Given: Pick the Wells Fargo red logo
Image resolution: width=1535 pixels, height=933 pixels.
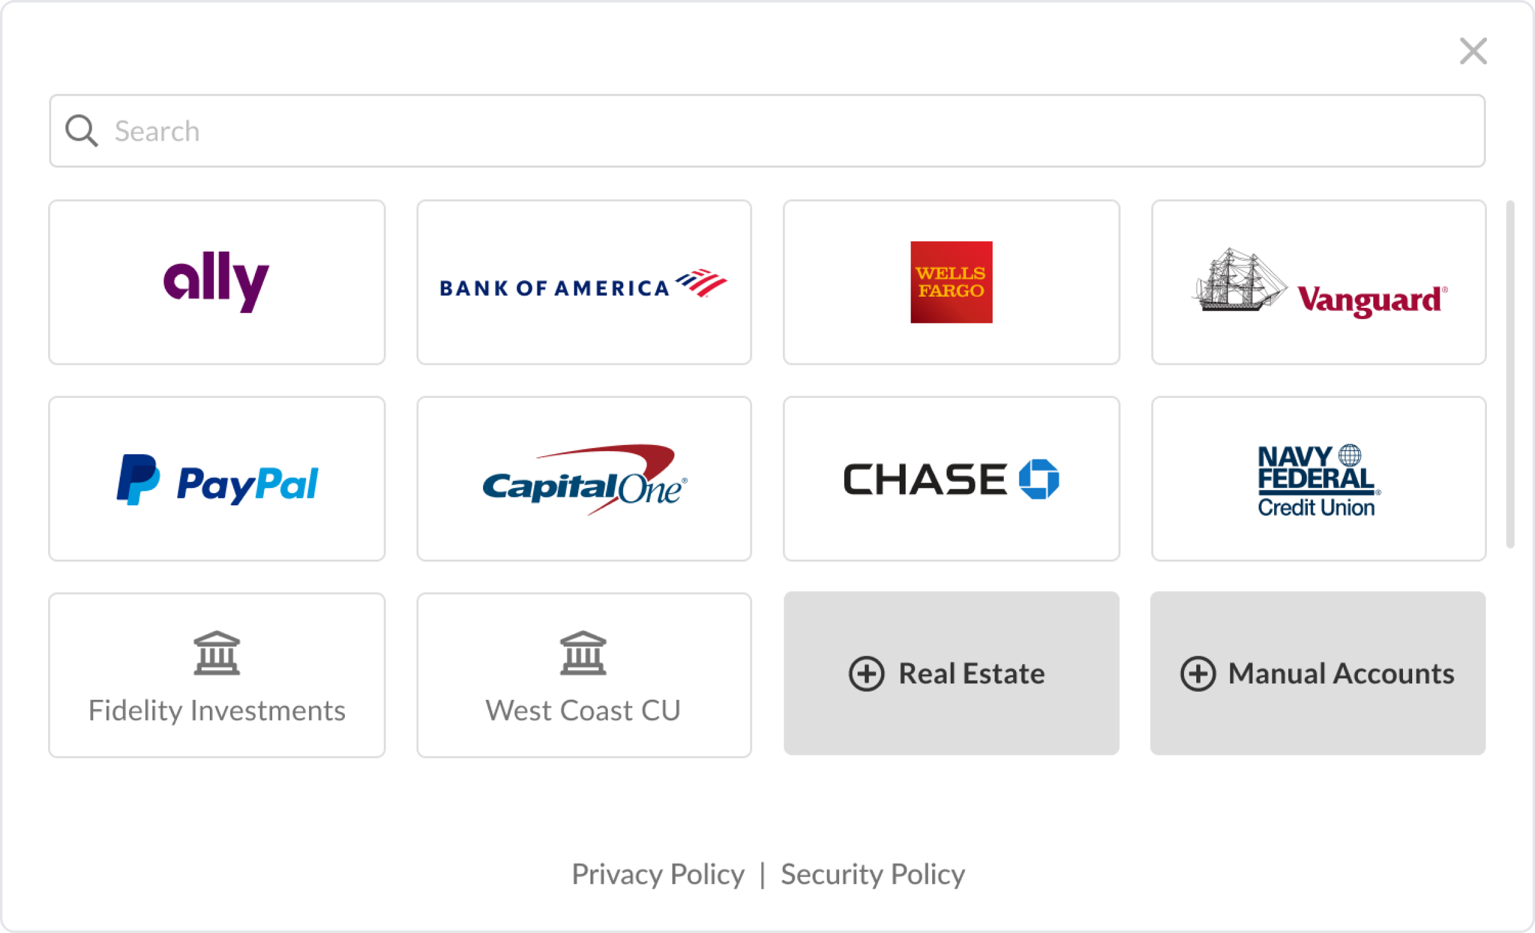Looking at the screenshot, I should (951, 283).
